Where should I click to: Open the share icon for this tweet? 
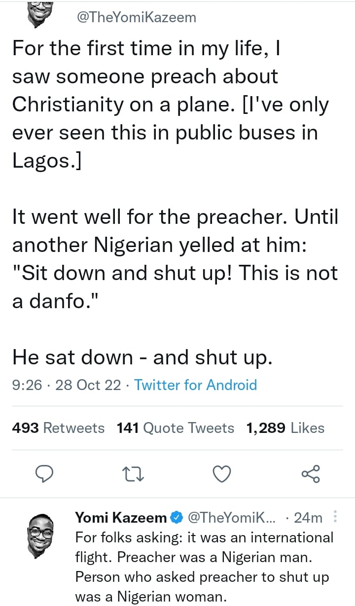(311, 474)
